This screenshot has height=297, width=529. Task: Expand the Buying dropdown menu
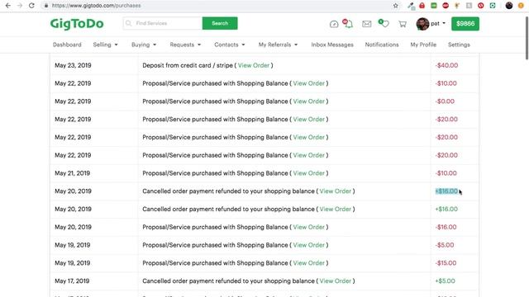click(x=144, y=45)
